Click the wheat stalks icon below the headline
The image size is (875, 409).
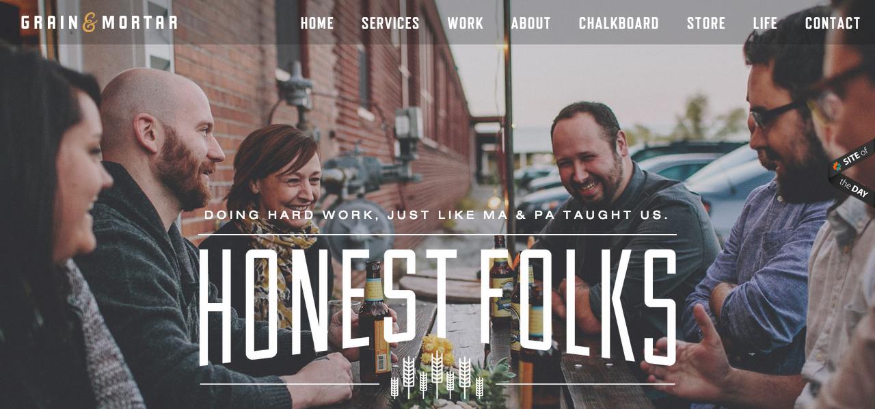pos(437,375)
